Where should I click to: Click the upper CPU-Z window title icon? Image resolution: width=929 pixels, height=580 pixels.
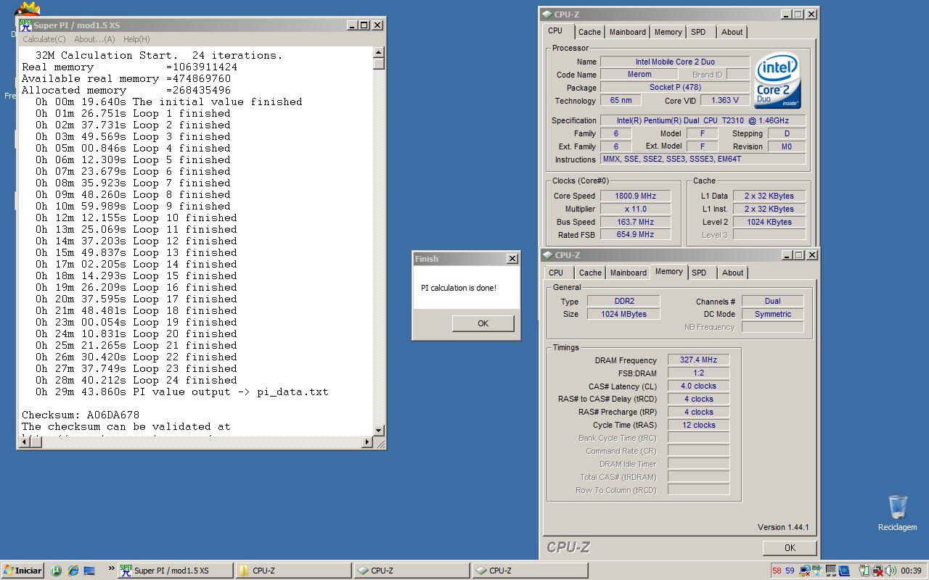coord(547,14)
